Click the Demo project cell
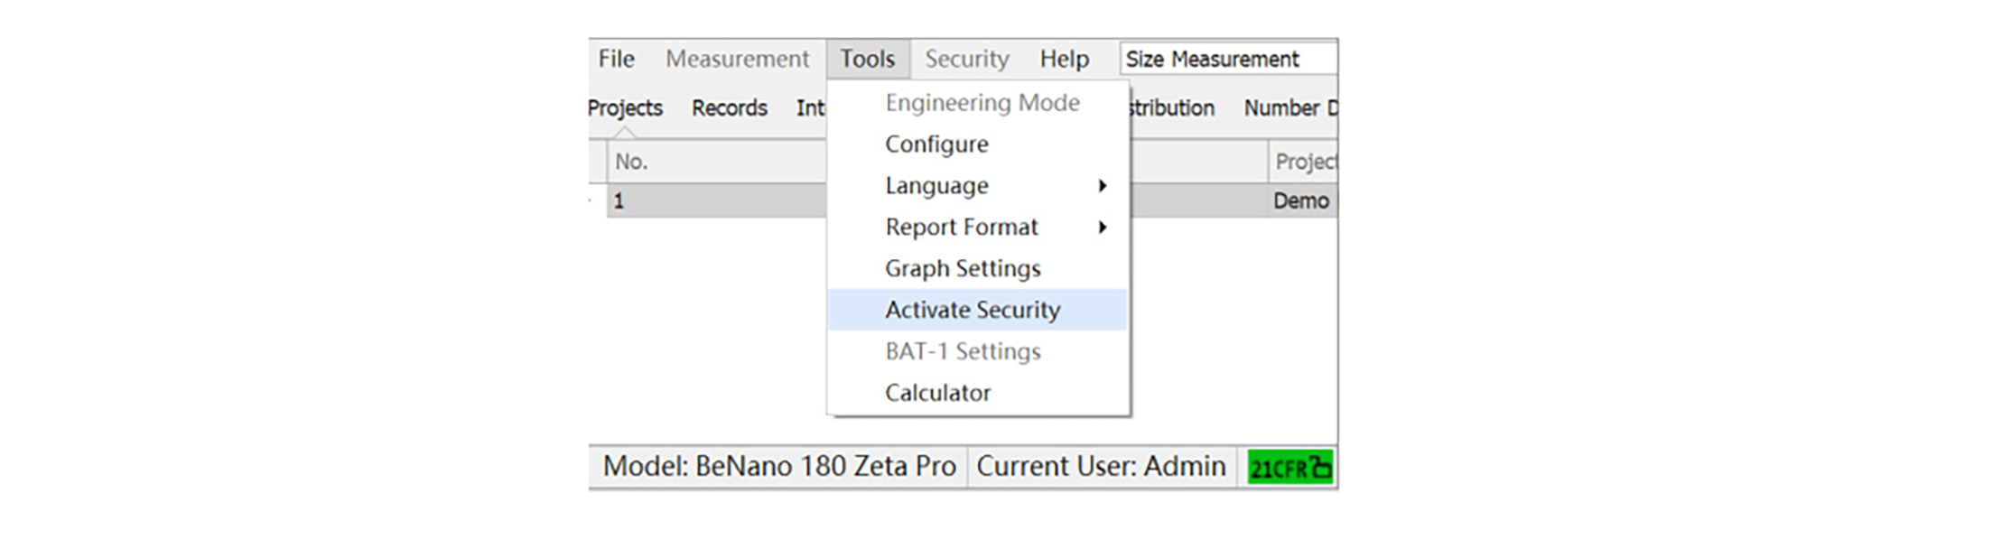 click(x=1300, y=201)
